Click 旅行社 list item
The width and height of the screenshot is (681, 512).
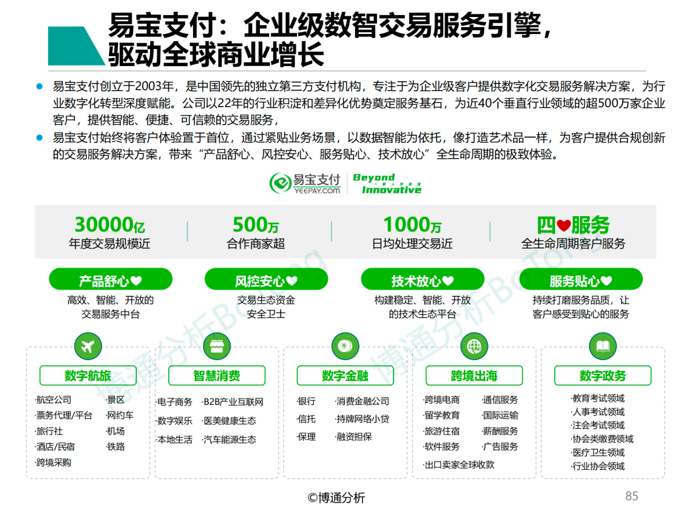(x=49, y=431)
